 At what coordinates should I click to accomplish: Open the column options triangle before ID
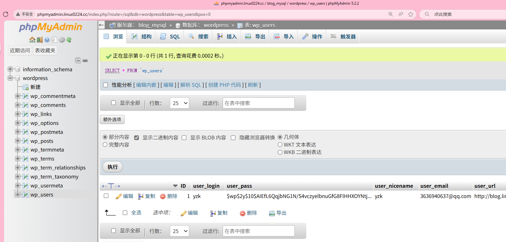pyautogui.click(x=175, y=186)
